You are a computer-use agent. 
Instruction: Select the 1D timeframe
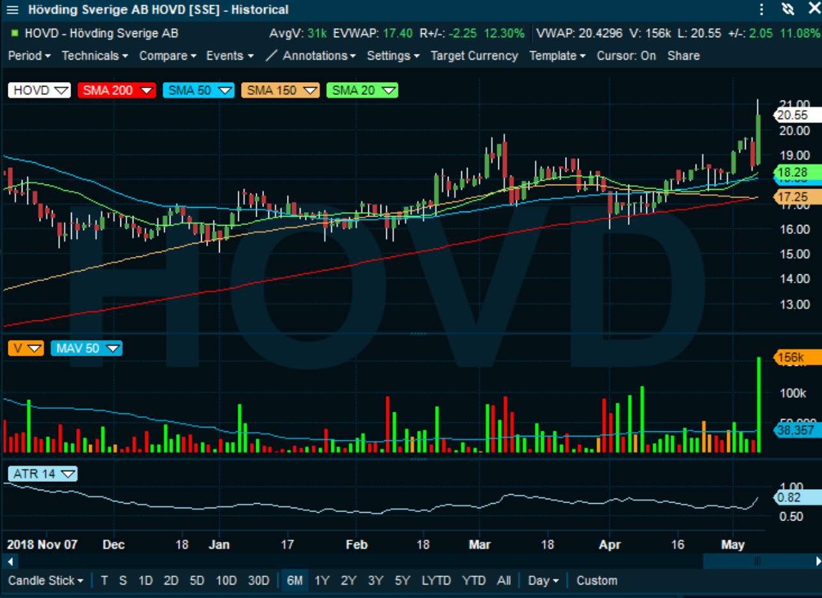coord(145,581)
